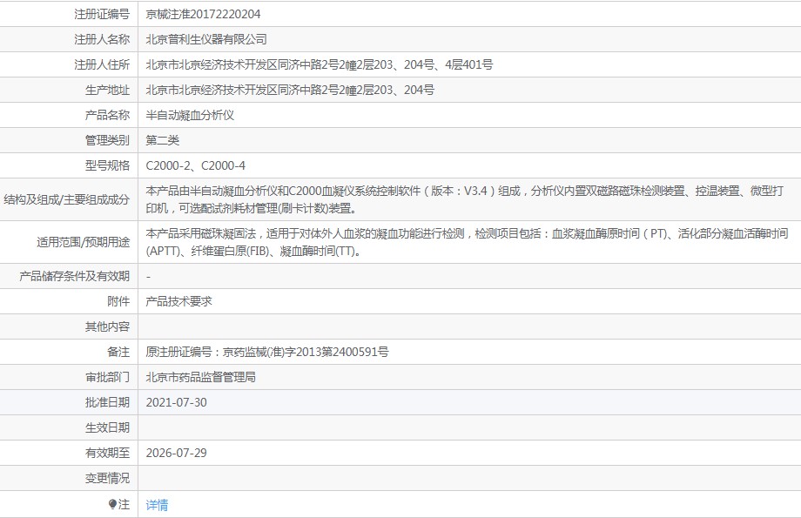This screenshot has height=518, width=801.
Task: Click the 产品名称 label
Action: [107, 115]
